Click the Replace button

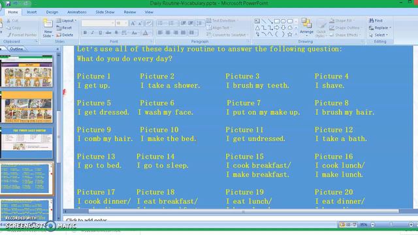click(380, 27)
